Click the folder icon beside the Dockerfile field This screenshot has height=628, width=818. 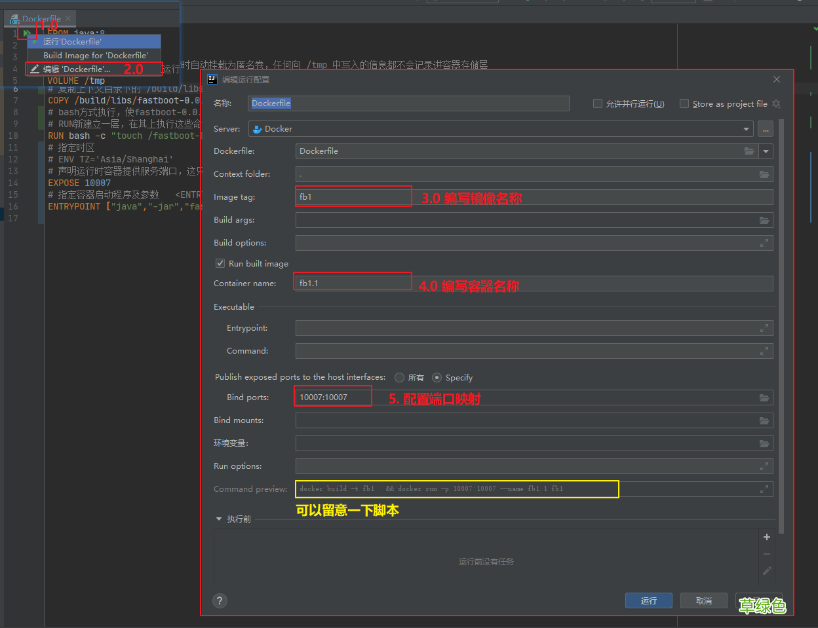click(749, 151)
